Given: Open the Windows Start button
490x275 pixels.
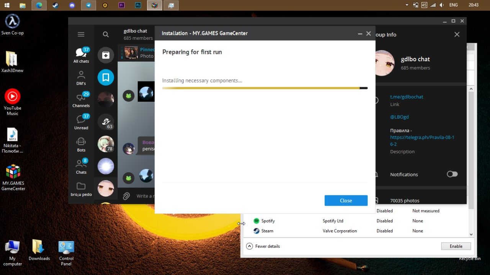Looking at the screenshot, I should coord(7,5).
